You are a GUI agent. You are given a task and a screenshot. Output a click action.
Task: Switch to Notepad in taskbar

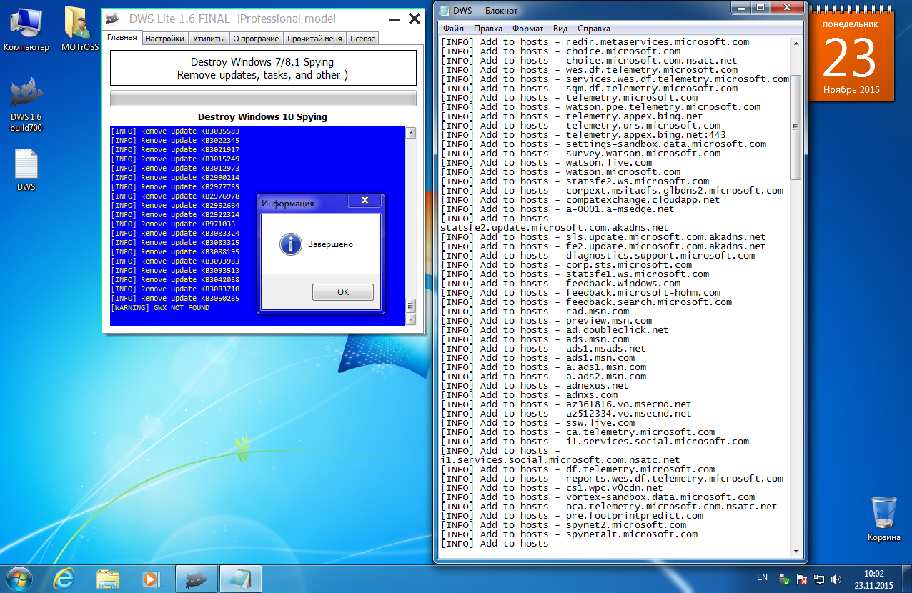coord(240,578)
